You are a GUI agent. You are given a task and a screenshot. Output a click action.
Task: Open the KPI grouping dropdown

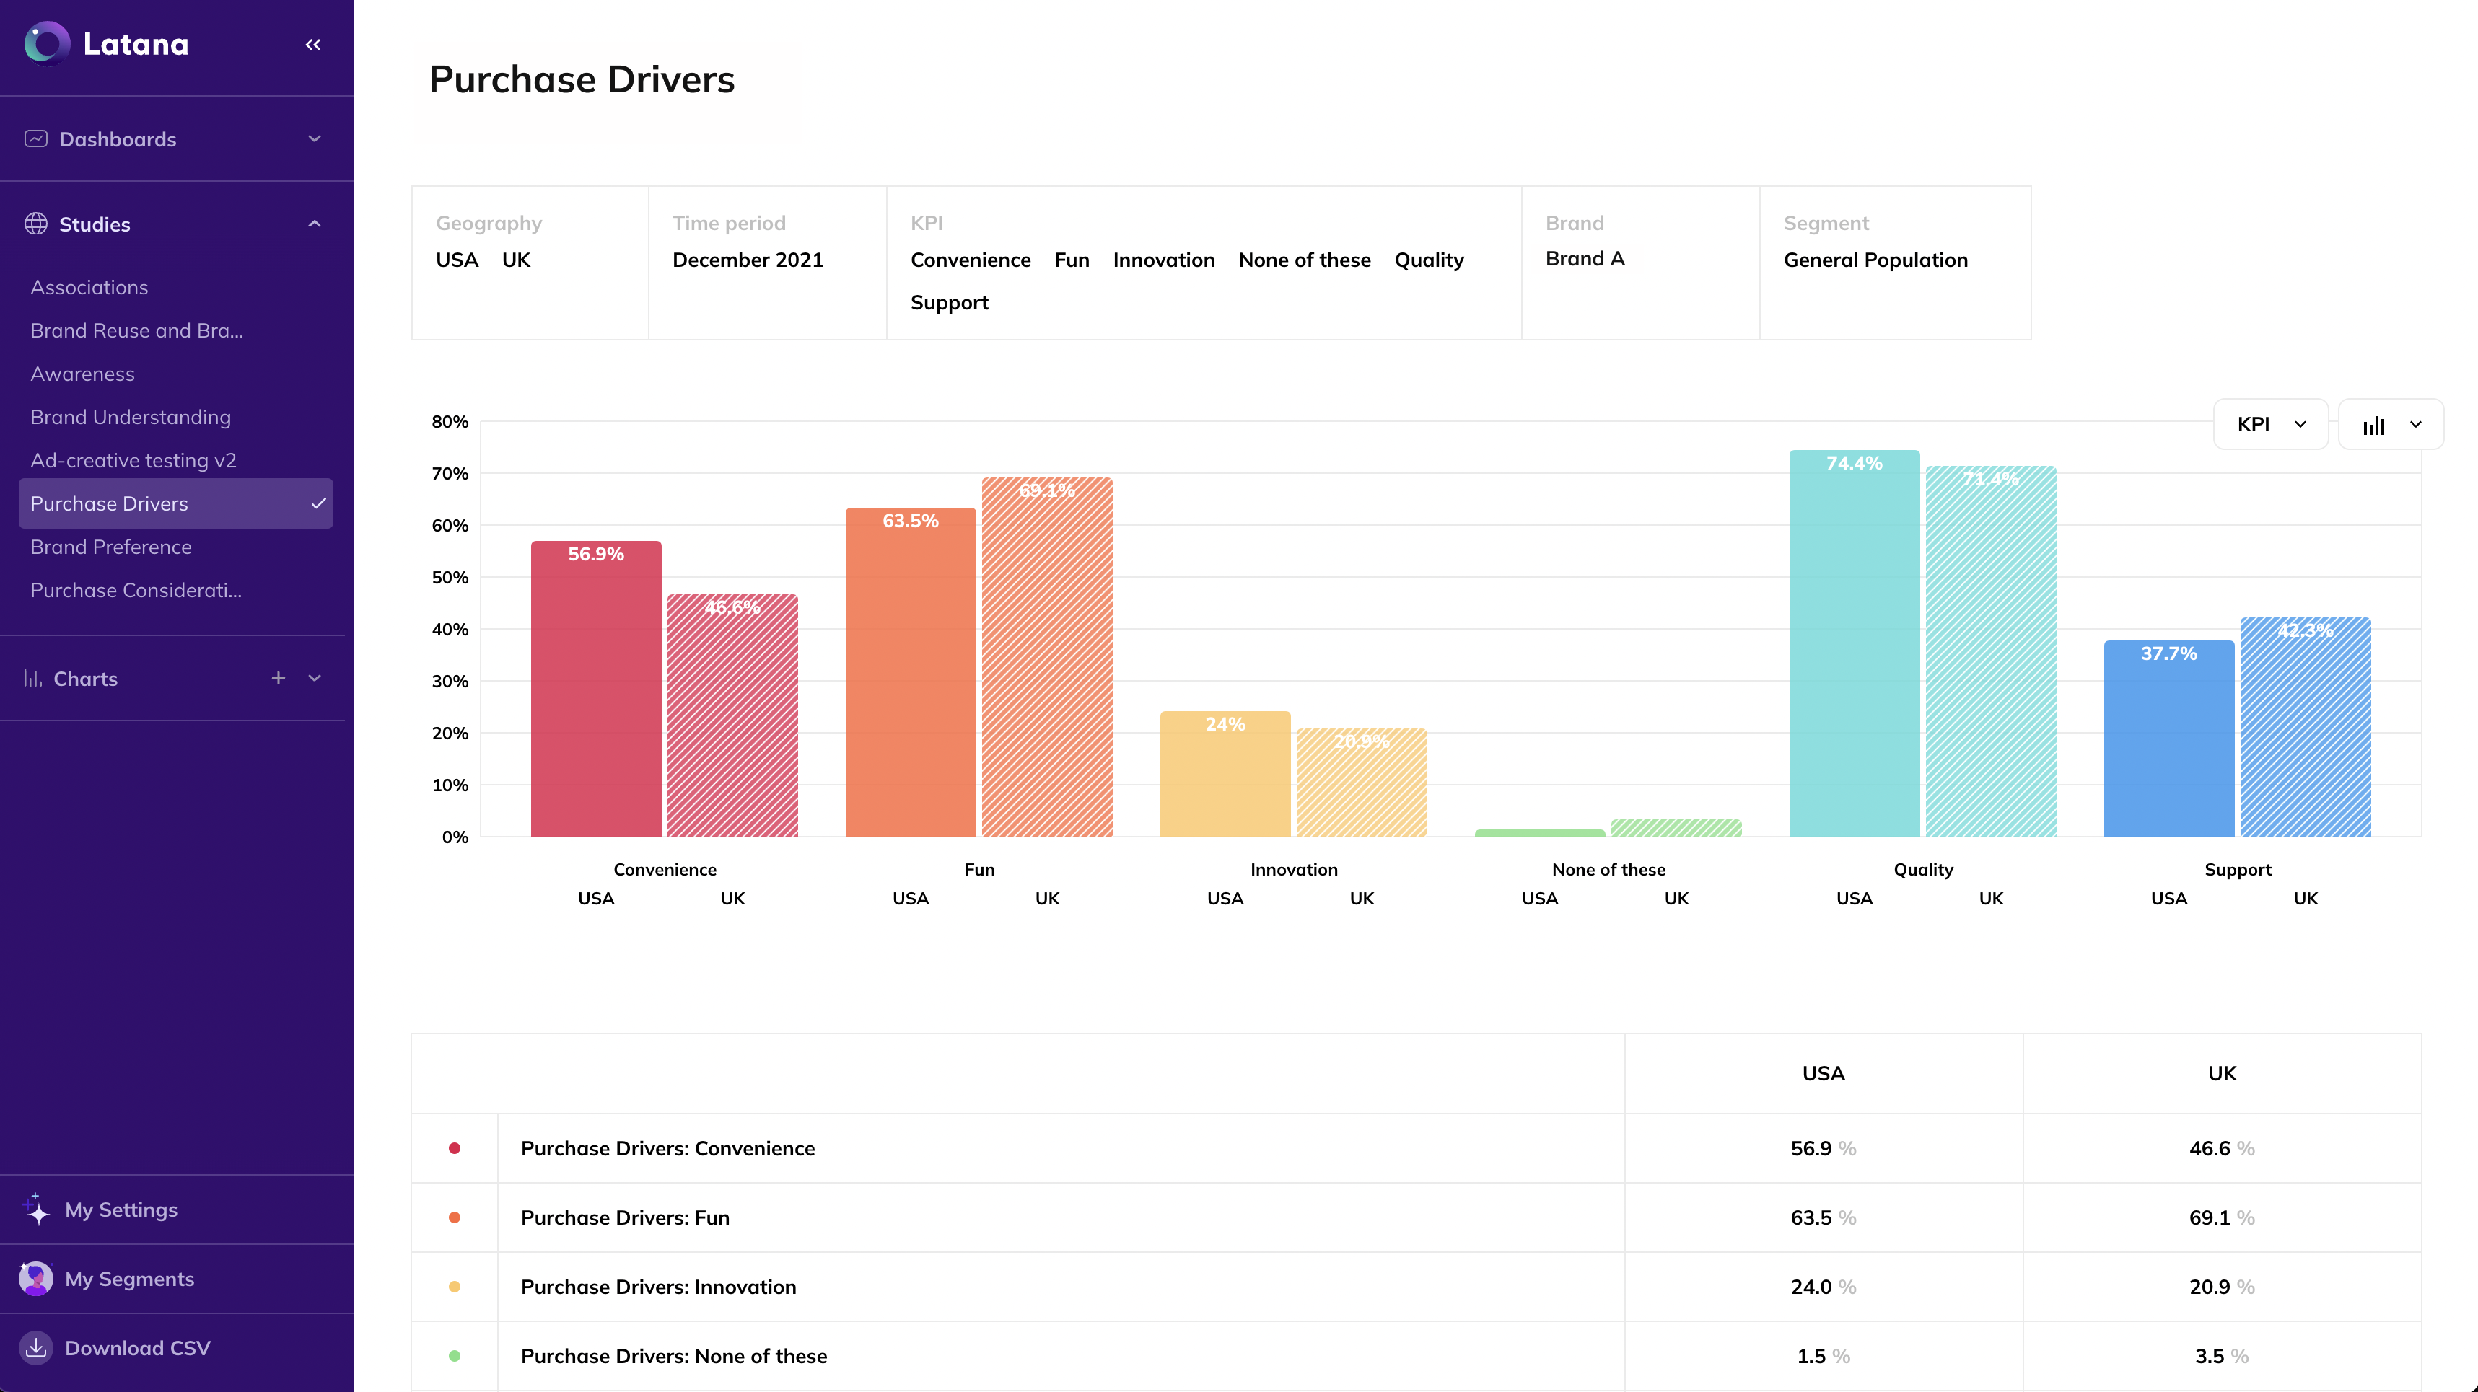click(2270, 425)
